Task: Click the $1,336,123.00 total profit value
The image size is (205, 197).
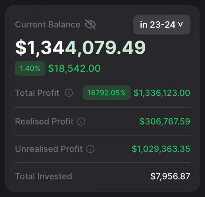Action: click(x=162, y=93)
